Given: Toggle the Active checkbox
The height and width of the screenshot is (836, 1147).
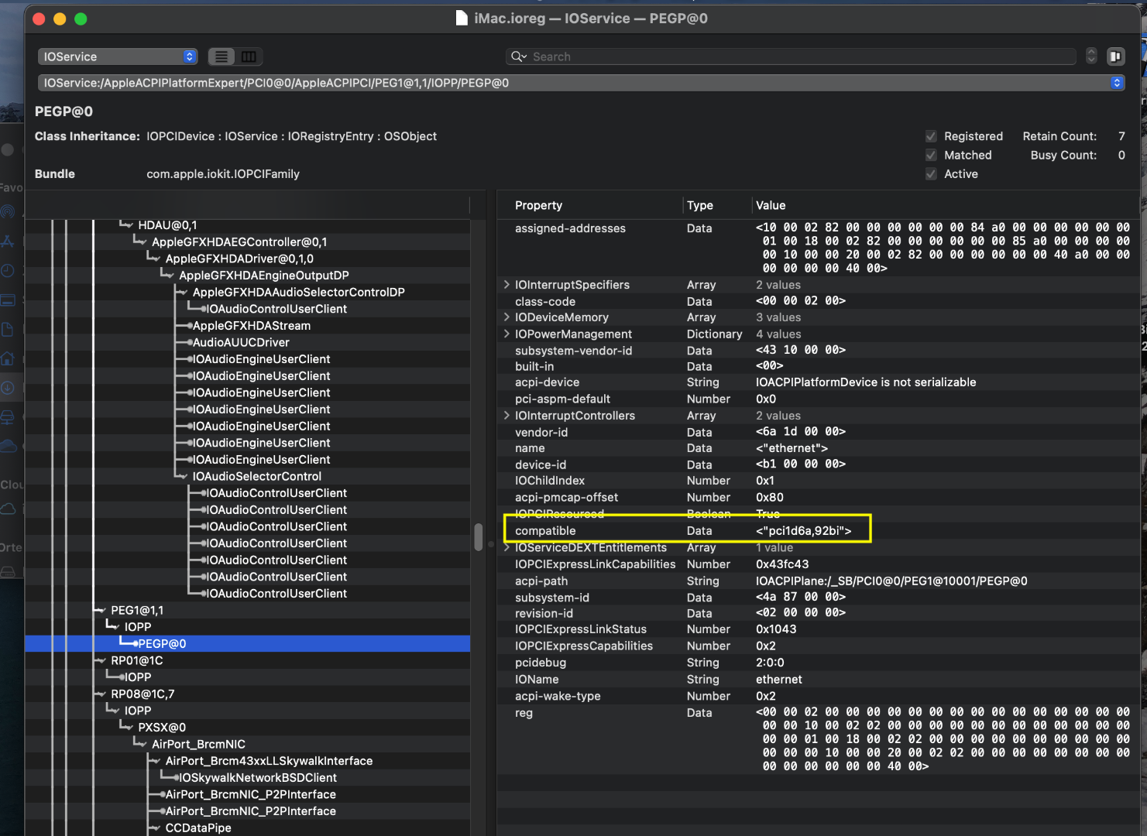Looking at the screenshot, I should click(x=931, y=174).
